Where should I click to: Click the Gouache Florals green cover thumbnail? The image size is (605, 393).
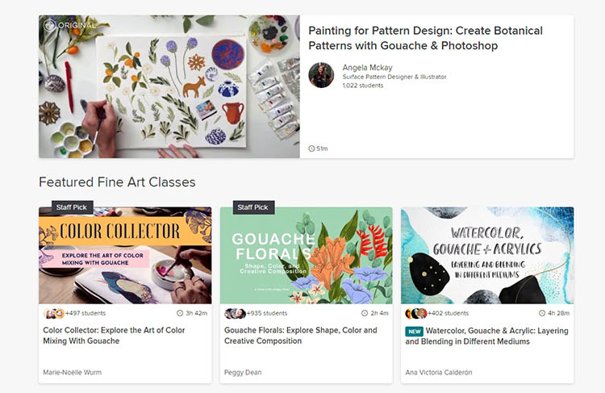click(307, 255)
